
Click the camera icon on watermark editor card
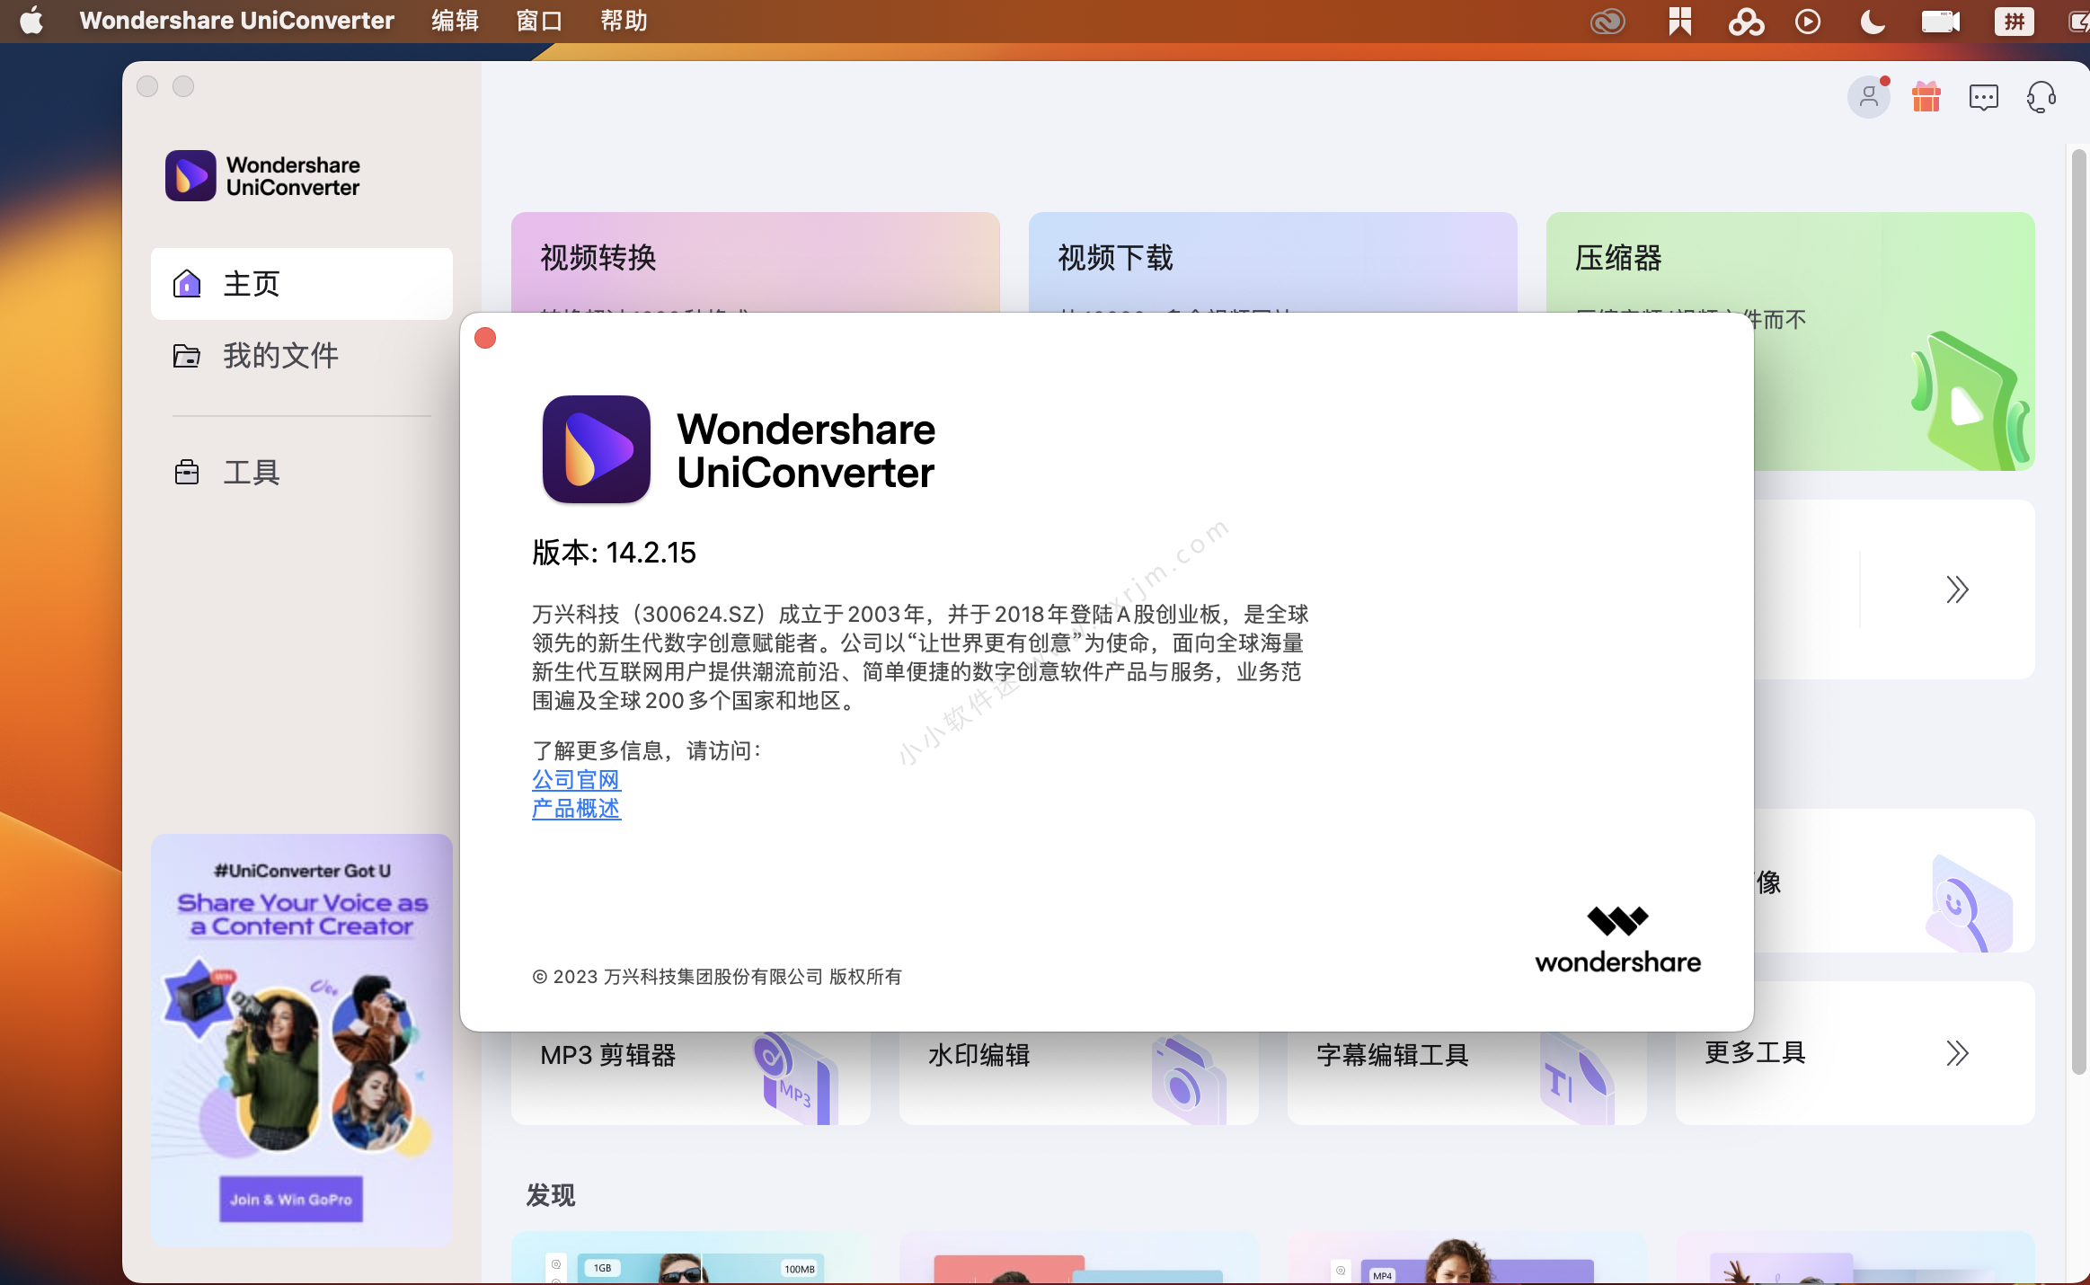pyautogui.click(x=1188, y=1078)
